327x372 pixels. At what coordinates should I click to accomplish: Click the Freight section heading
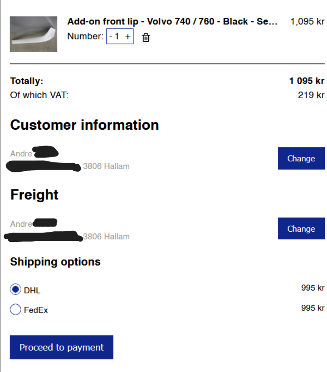(34, 195)
